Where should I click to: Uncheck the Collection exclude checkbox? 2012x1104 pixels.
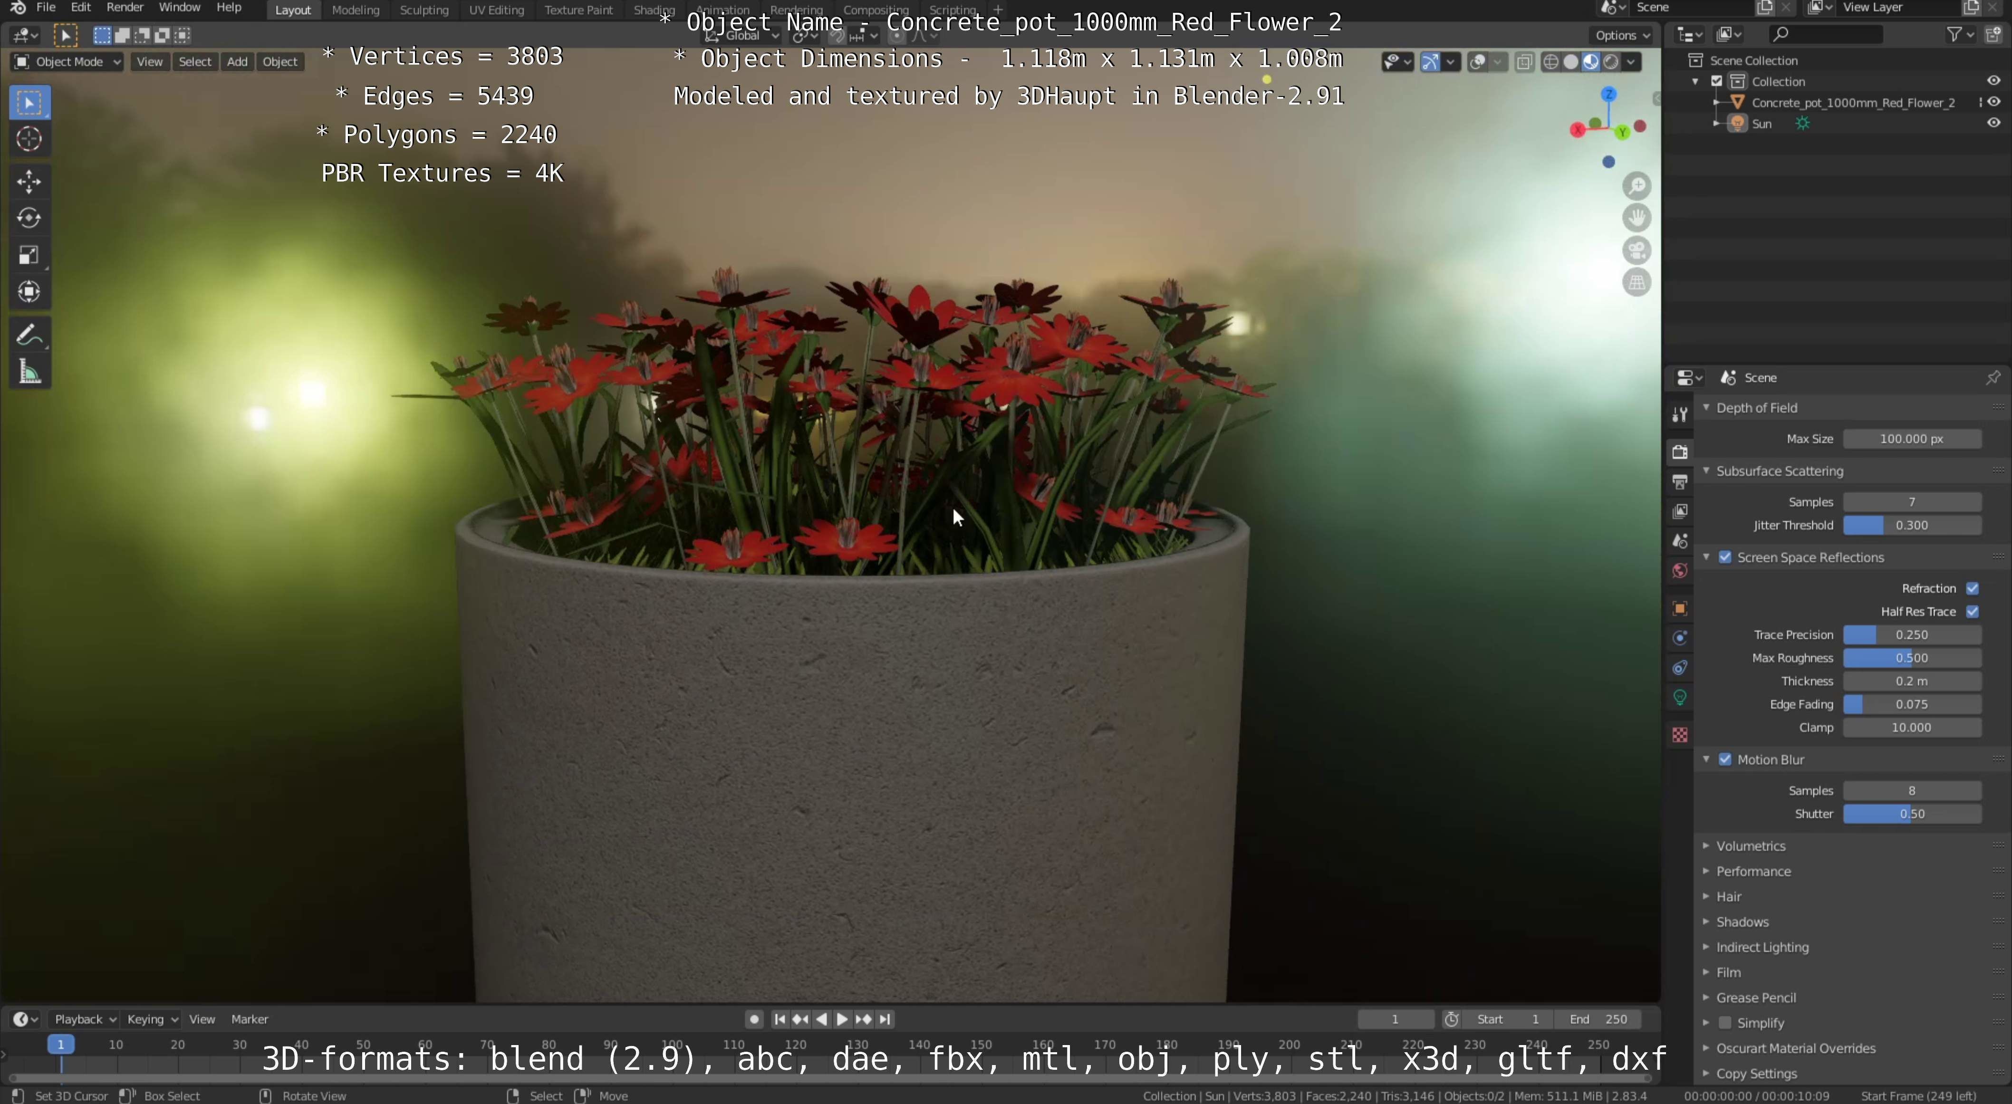pos(1717,81)
